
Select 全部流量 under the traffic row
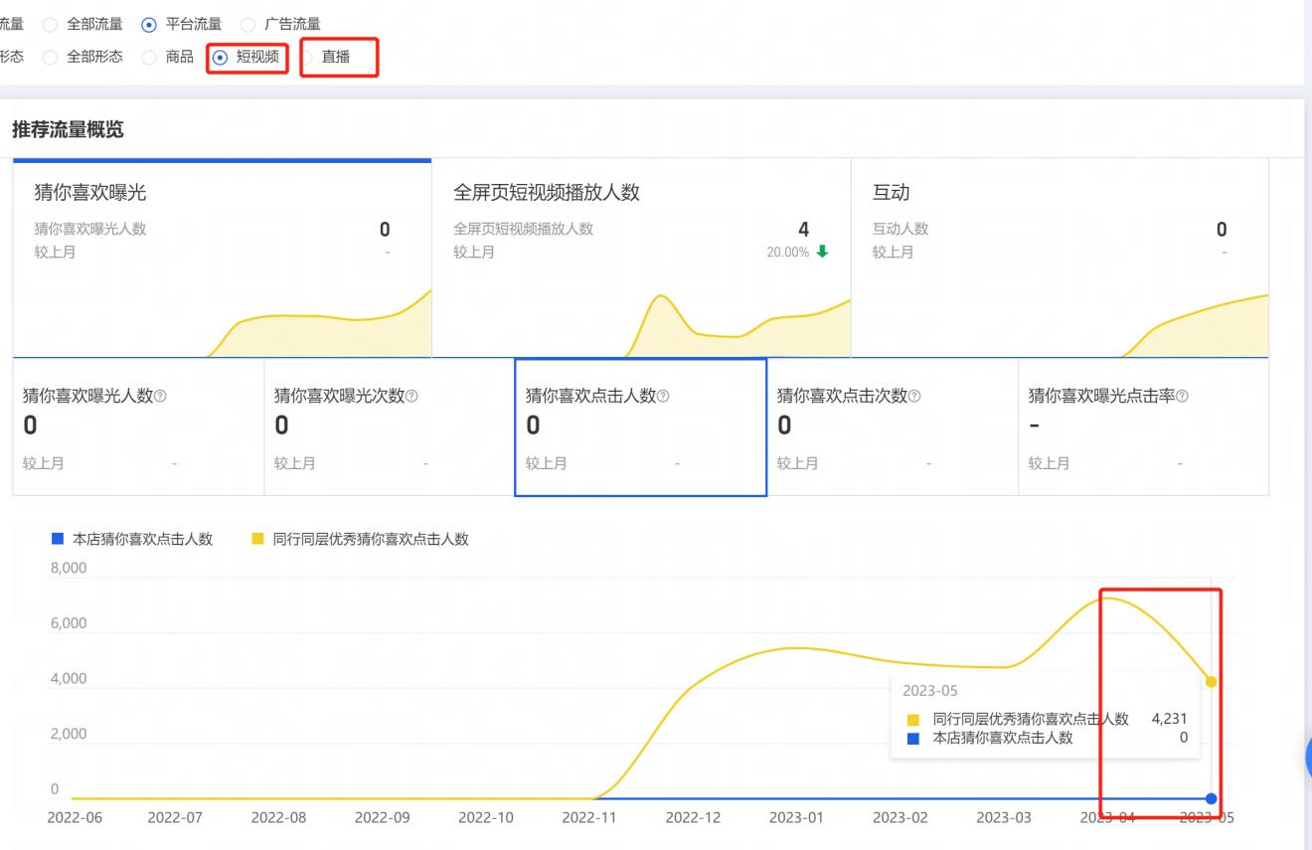(50, 24)
